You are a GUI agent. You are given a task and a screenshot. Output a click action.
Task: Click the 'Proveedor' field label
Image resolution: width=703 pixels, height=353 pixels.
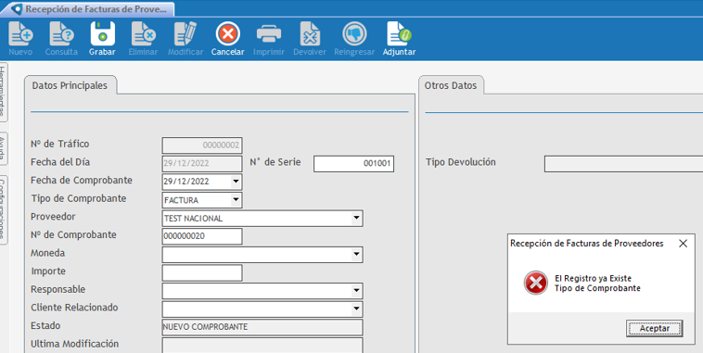point(53,217)
